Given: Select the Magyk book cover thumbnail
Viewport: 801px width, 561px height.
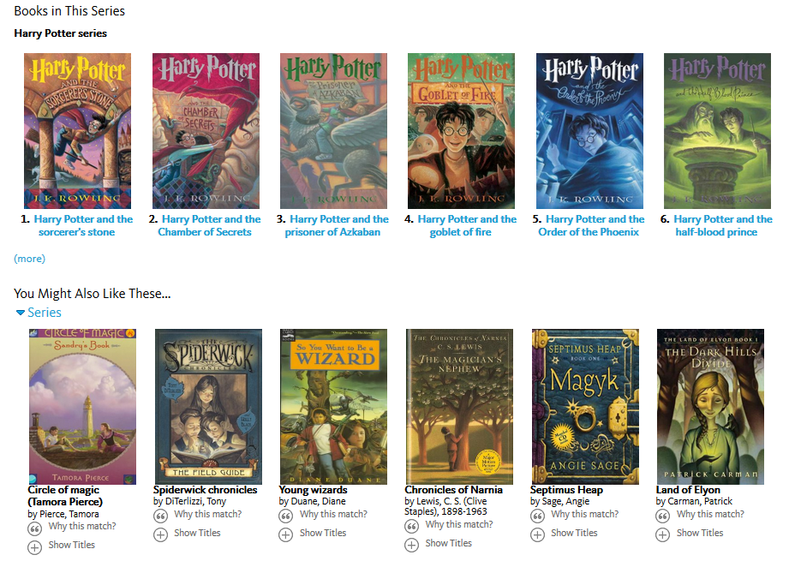Looking at the screenshot, I should (585, 406).
